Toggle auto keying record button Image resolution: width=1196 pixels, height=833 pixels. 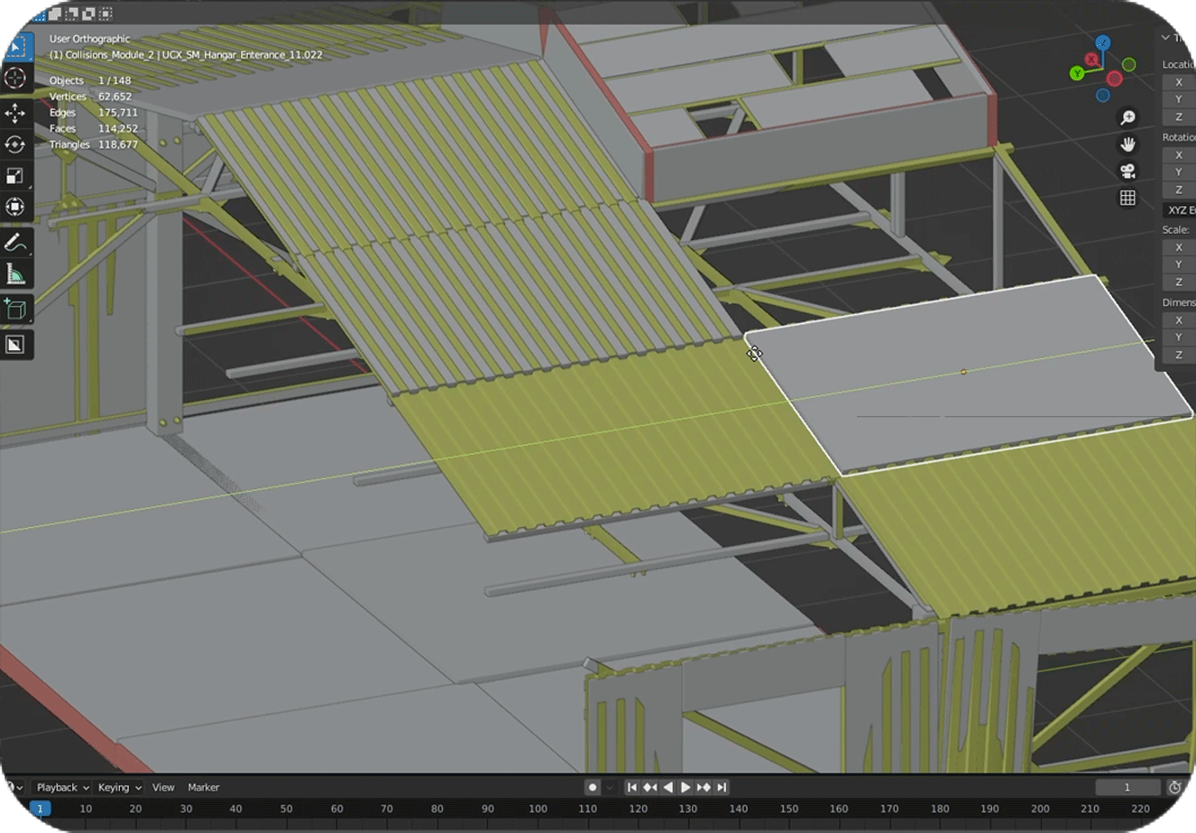[593, 787]
